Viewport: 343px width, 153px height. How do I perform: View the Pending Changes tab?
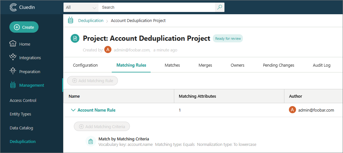pyautogui.click(x=279, y=65)
